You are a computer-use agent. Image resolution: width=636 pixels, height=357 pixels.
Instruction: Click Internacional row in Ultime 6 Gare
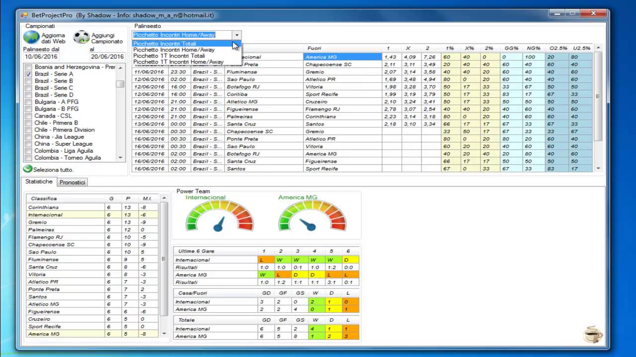(x=266, y=260)
